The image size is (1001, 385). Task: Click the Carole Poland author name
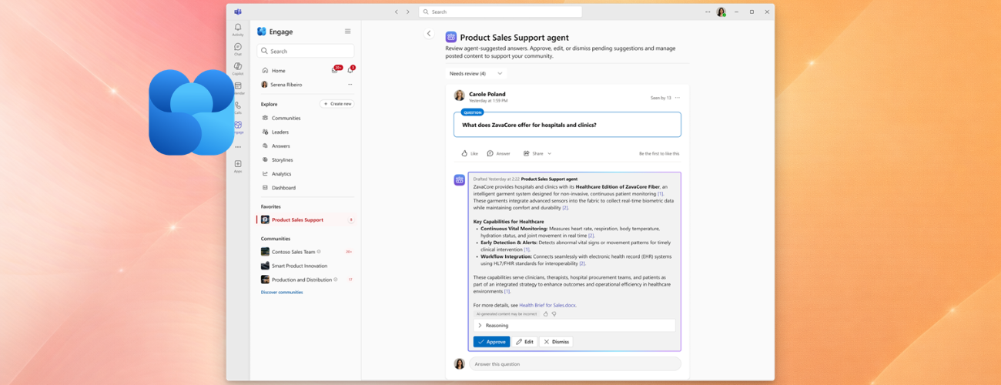pyautogui.click(x=487, y=94)
